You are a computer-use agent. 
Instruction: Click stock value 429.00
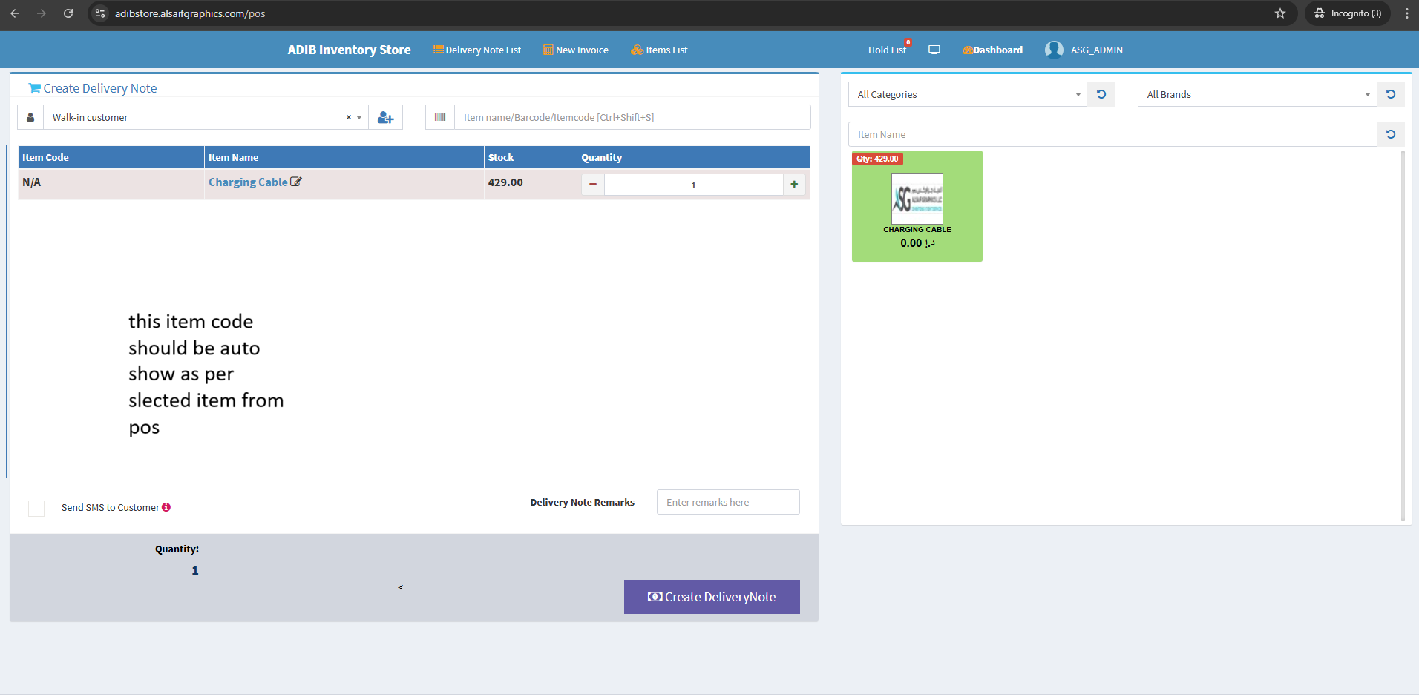(505, 182)
